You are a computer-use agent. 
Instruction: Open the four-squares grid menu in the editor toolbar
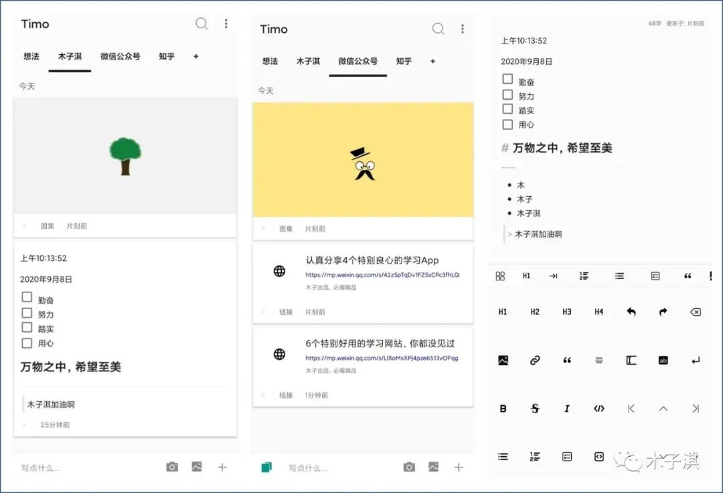(x=500, y=276)
